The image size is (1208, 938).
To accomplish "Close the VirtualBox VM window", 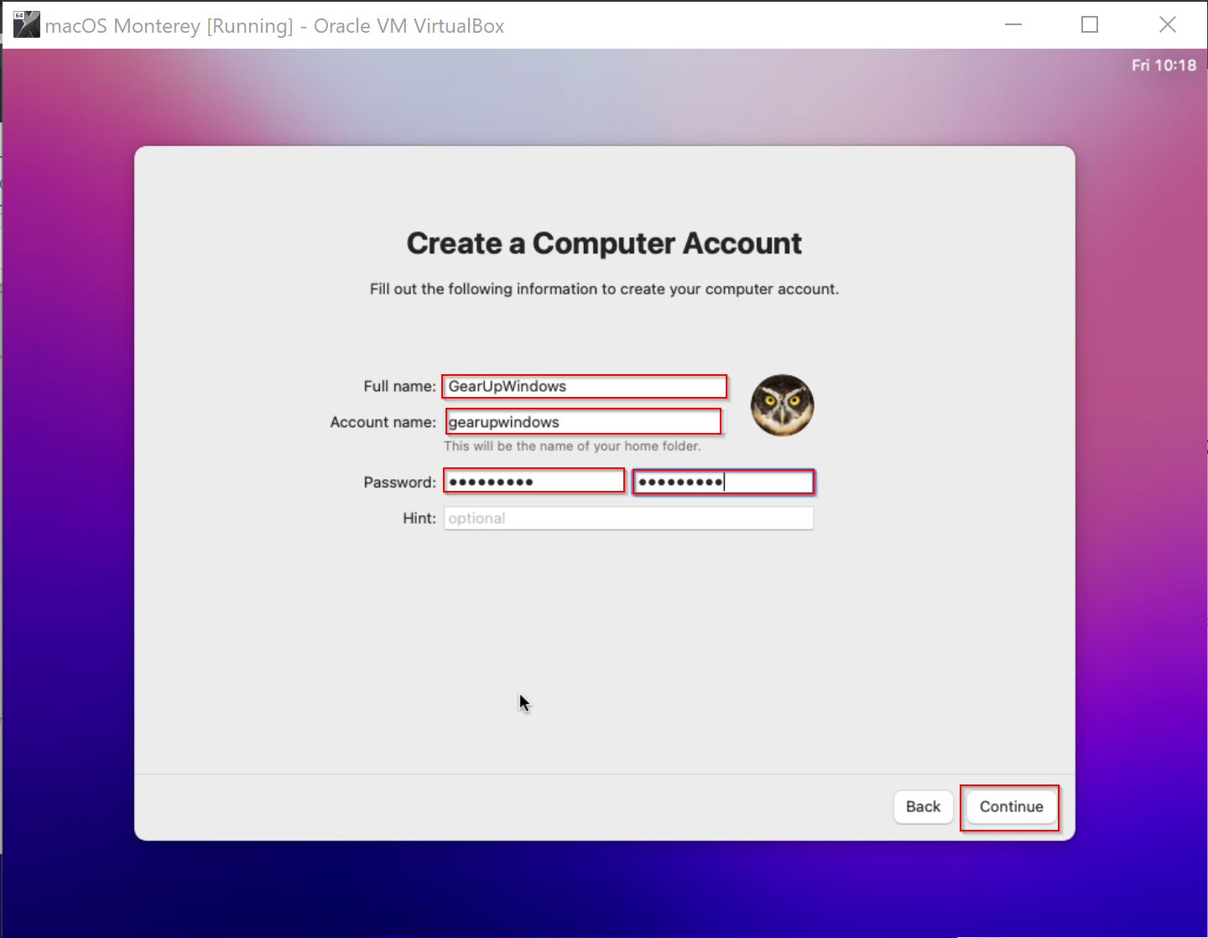I will click(1167, 25).
